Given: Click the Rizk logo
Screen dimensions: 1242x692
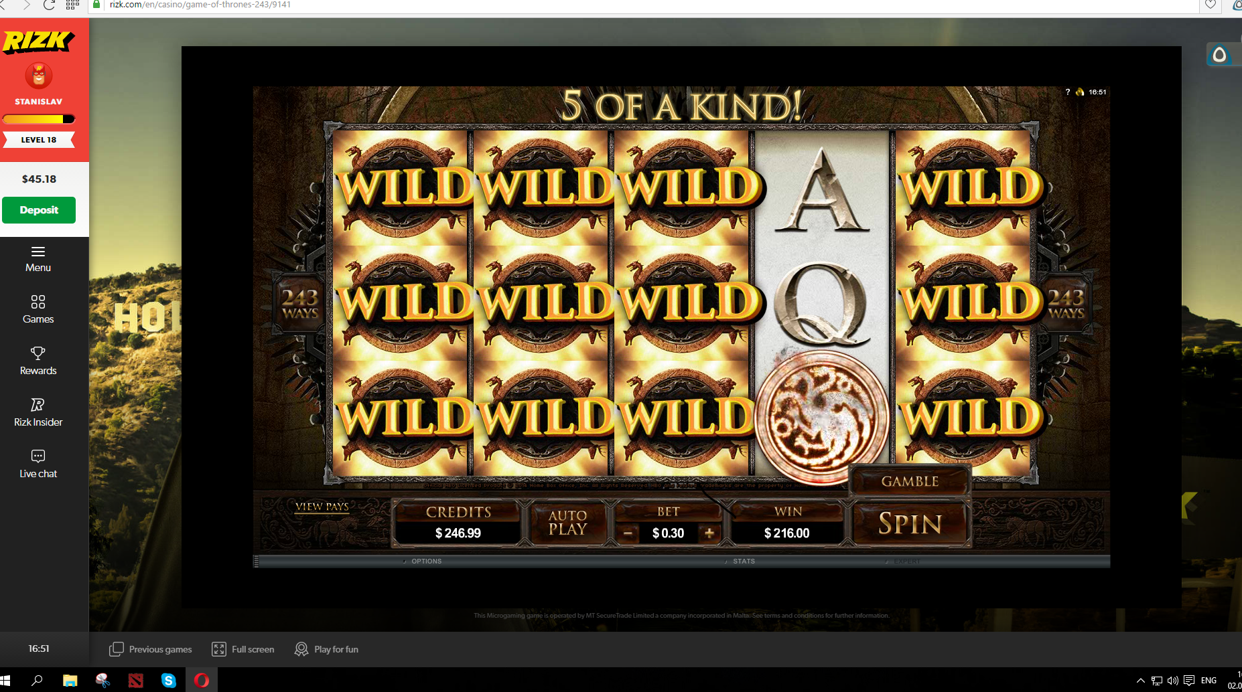Looking at the screenshot, I should click(38, 42).
